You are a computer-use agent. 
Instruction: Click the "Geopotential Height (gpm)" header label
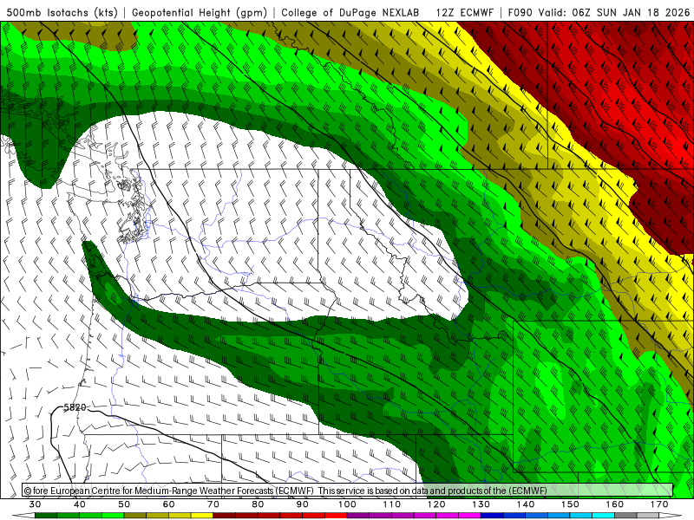200,12
